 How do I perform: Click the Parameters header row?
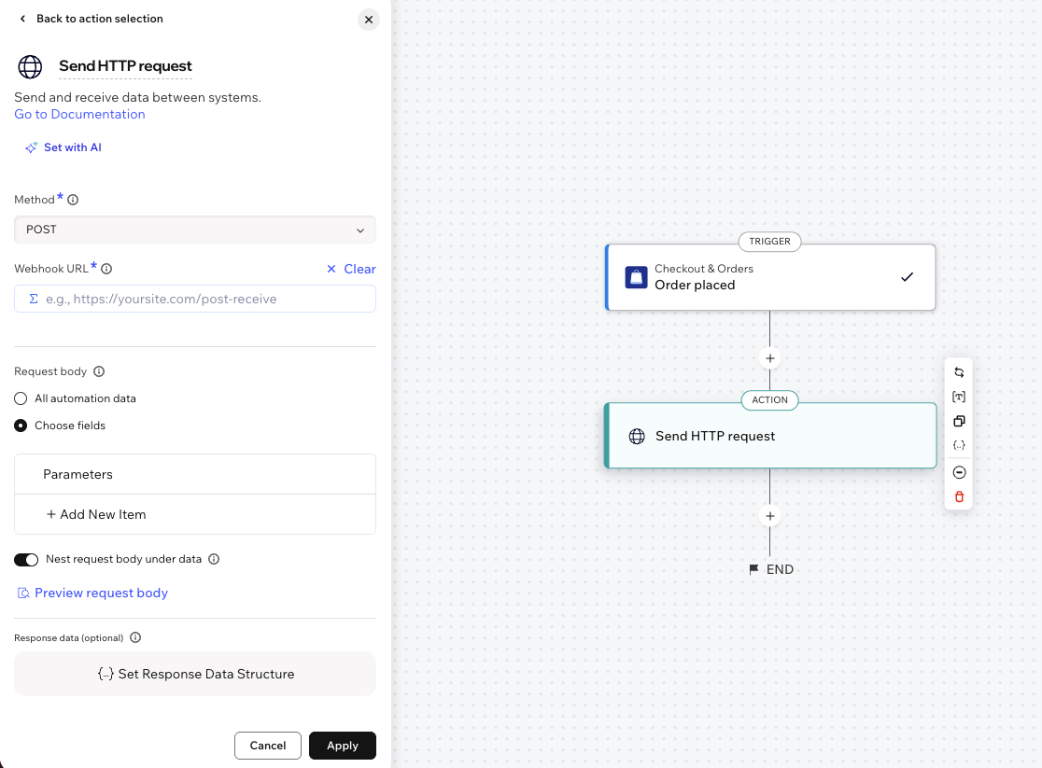coord(195,474)
